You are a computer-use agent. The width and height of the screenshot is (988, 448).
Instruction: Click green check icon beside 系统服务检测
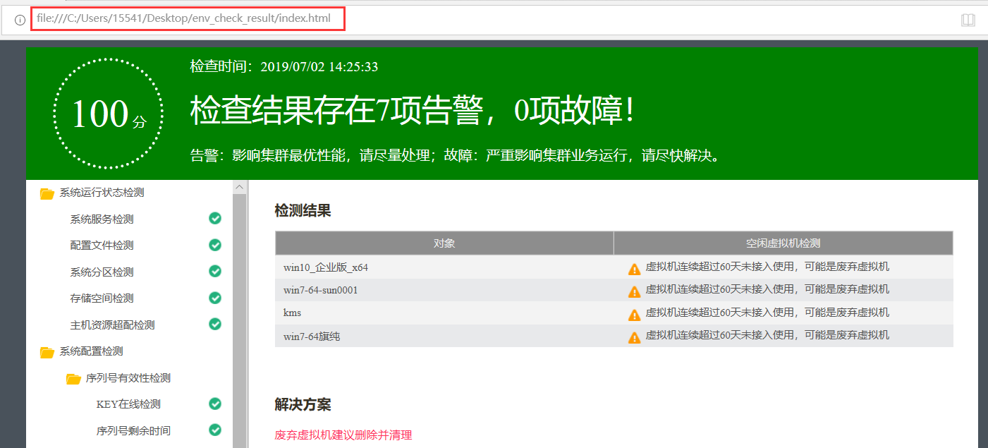pyautogui.click(x=215, y=219)
